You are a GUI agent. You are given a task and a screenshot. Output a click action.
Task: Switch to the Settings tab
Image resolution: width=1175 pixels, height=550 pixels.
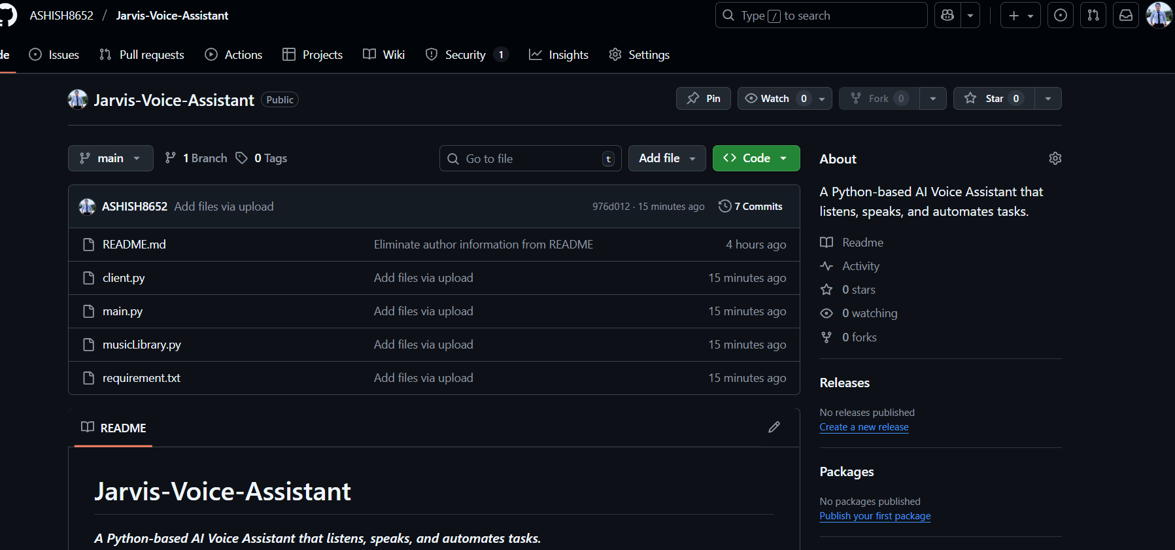639,55
